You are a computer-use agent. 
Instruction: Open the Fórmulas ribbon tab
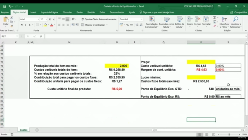[67, 12]
